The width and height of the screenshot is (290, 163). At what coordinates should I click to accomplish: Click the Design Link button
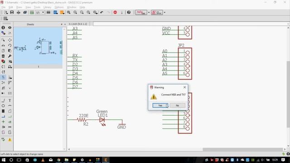pos(141,12)
